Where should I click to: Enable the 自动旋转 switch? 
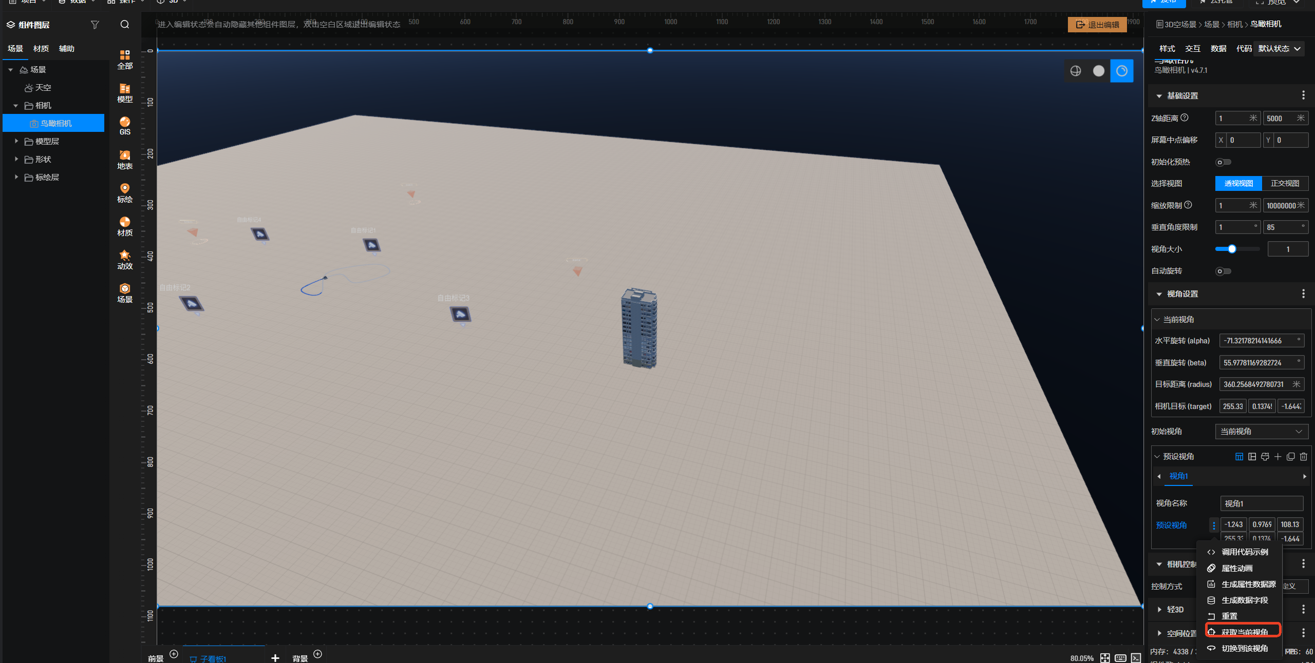click(x=1223, y=271)
